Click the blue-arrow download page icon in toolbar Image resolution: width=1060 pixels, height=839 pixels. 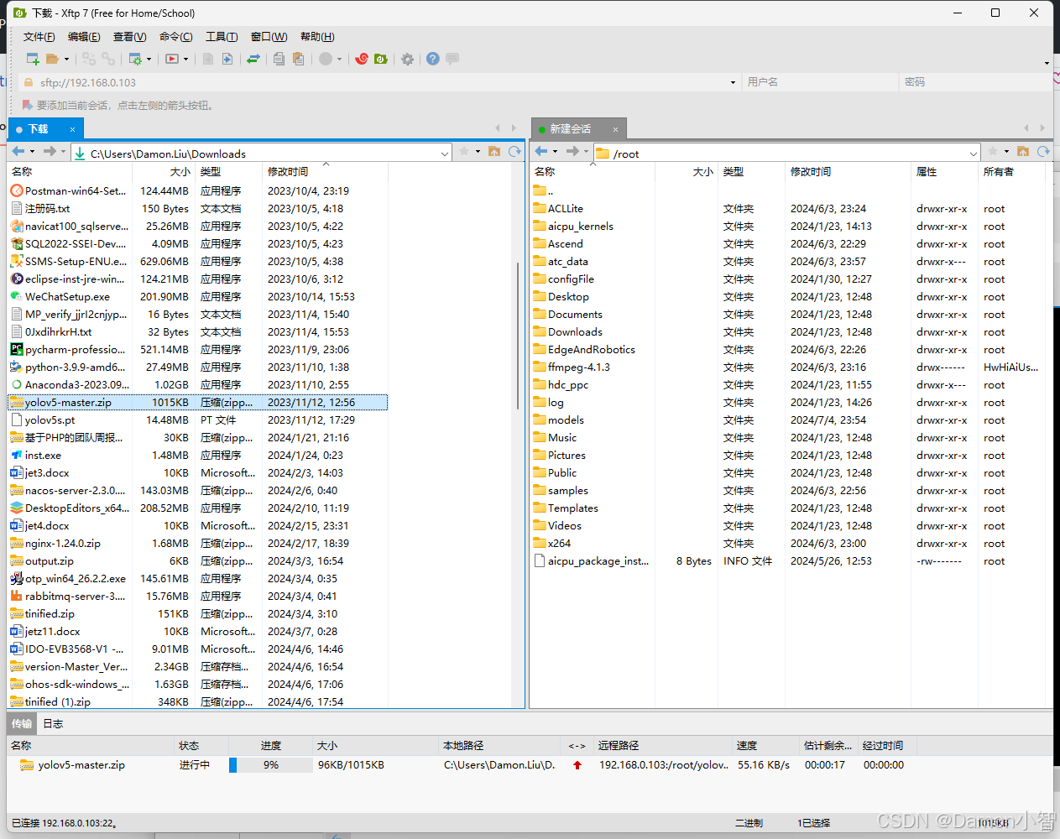point(227,59)
